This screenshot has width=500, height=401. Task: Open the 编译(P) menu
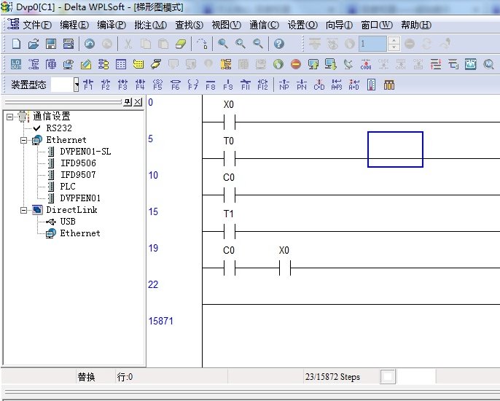112,25
